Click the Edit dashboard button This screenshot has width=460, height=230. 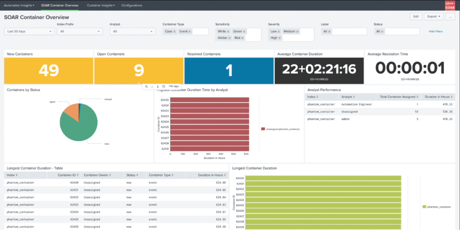[x=416, y=17]
